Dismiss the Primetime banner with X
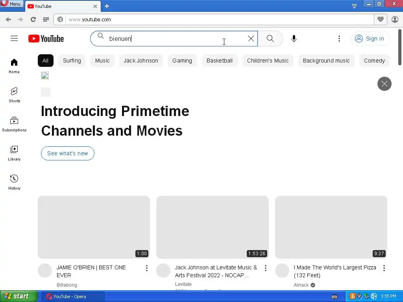The height and width of the screenshot is (302, 403). 384,84
